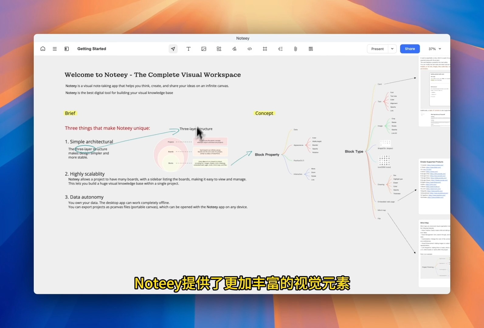The height and width of the screenshot is (328, 484).
Task: Open the Embed Supported Products card
Action: [434, 186]
